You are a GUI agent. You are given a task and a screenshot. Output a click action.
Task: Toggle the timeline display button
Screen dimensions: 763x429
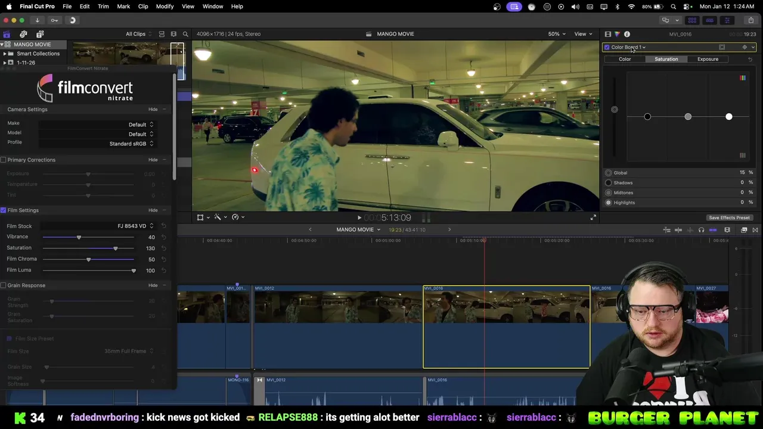pyautogui.click(x=709, y=20)
